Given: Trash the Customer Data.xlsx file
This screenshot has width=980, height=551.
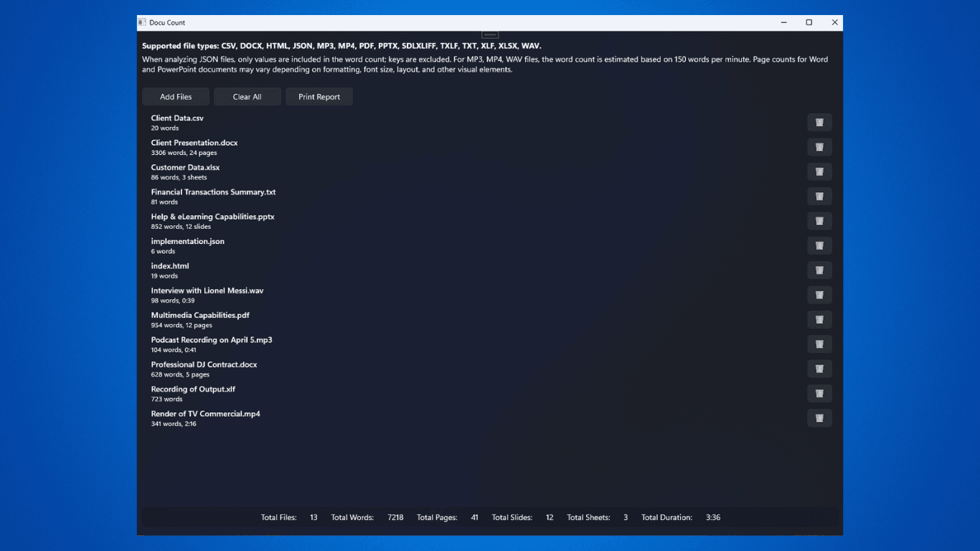Looking at the screenshot, I should coord(819,171).
